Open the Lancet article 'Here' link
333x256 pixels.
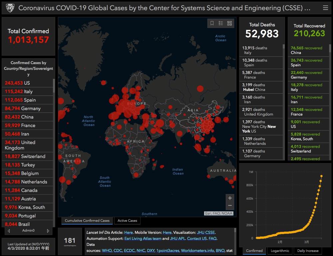click(x=129, y=232)
